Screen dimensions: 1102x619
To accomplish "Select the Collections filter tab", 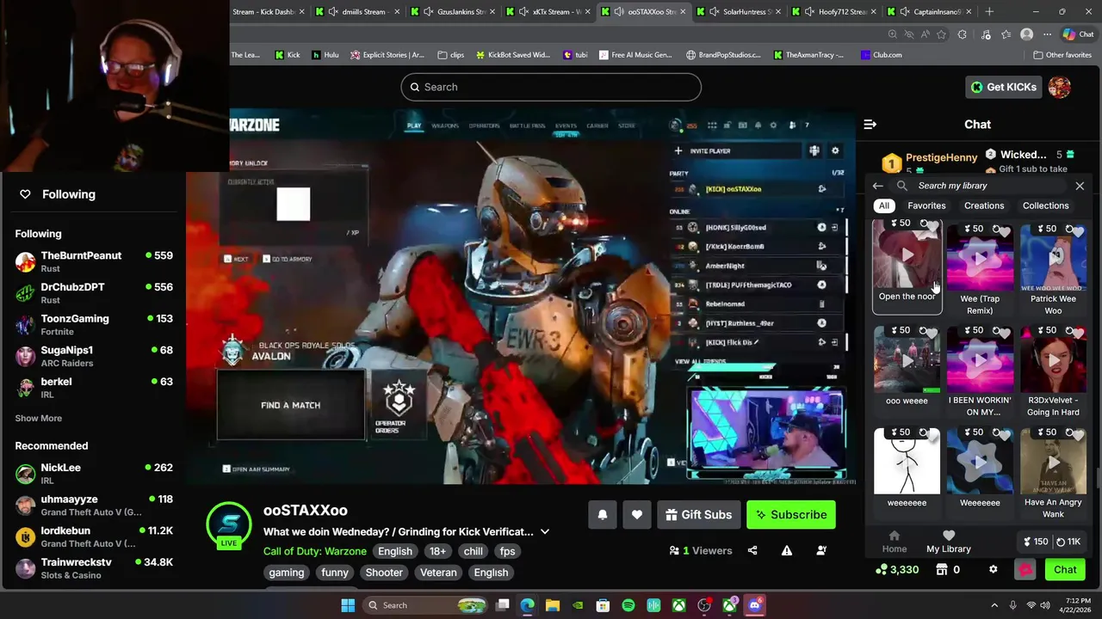I will (1045, 205).
